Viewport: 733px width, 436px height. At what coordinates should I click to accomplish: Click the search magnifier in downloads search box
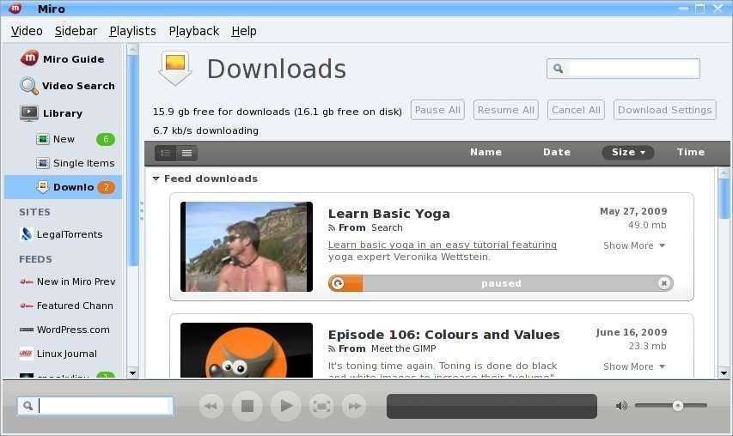click(559, 69)
